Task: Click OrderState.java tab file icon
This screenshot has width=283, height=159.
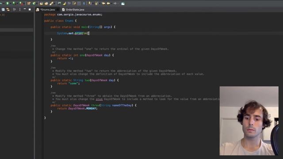Action: click(x=63, y=10)
